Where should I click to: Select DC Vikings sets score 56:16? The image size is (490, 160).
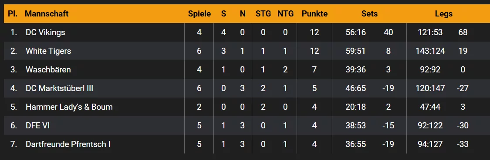click(355, 33)
